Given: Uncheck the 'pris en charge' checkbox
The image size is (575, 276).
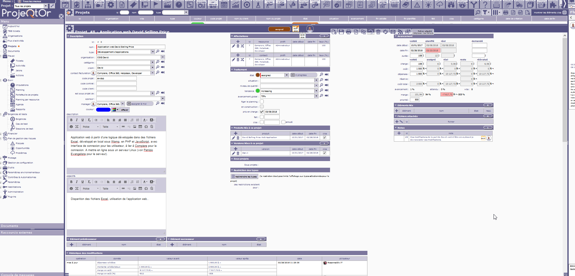Looking at the screenshot, I should 262,112.
